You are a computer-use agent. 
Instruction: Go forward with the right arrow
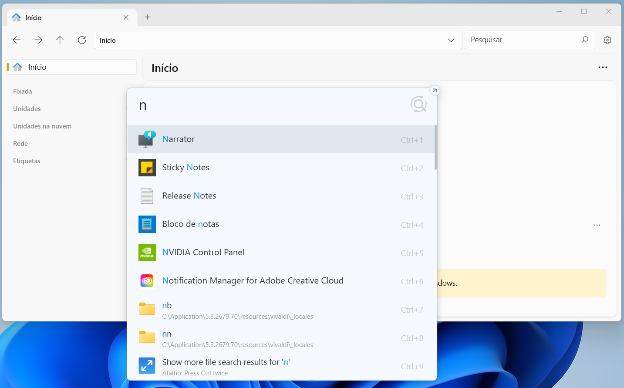(x=38, y=40)
